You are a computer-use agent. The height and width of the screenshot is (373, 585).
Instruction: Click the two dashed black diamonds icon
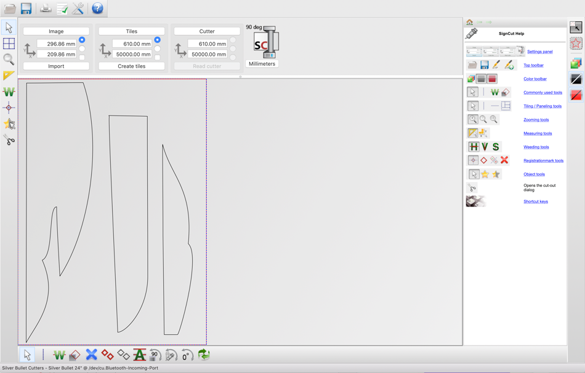point(124,355)
